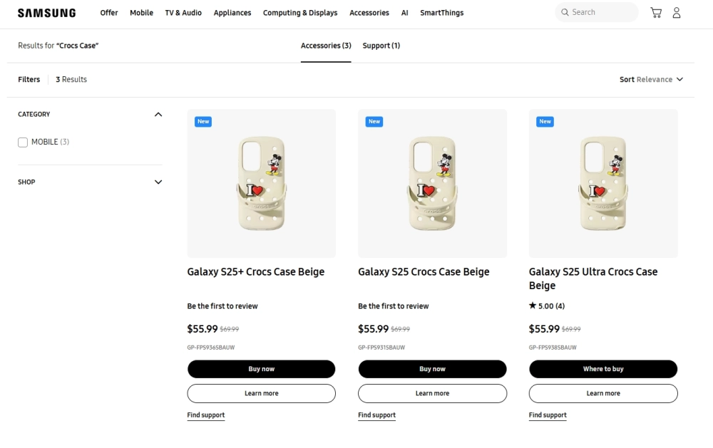Viewport: 713px width, 448px height.
Task: Check the MOBILE category checkbox
Action: (23, 142)
